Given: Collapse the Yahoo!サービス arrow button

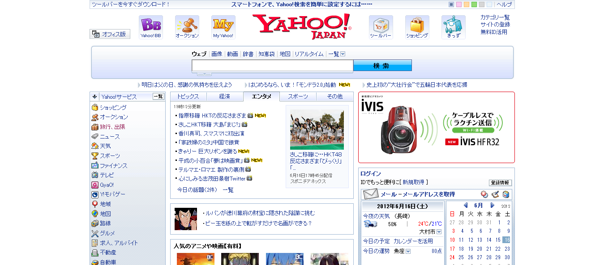Looking at the screenshot, I should tap(95, 97).
